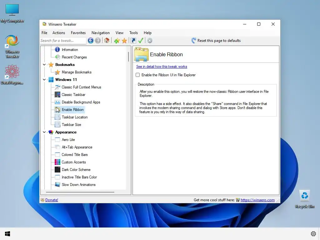Click the Slow Down Animations icon

tap(57, 185)
